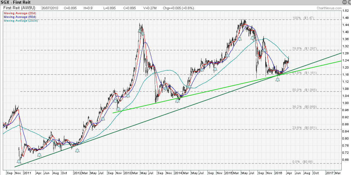This screenshot has height=175, width=351.
Task: Click the bell marker under early 2012 trendline
Action: 77,151
